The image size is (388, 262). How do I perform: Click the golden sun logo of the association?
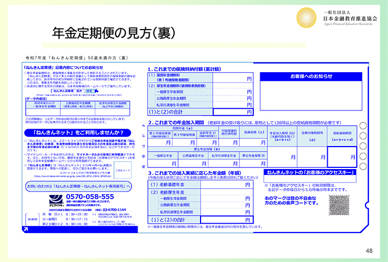pos(306,18)
